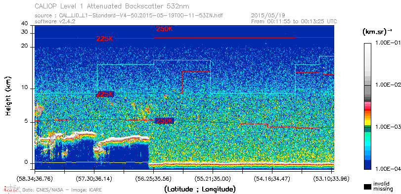Click the source HDF filename line
This screenshot has width=401, height=194.
click(129, 16)
